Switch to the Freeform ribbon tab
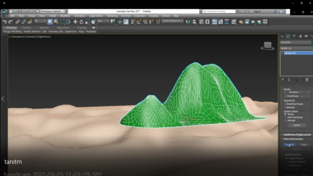The width and height of the screenshot is (313, 176). tap(27, 28)
